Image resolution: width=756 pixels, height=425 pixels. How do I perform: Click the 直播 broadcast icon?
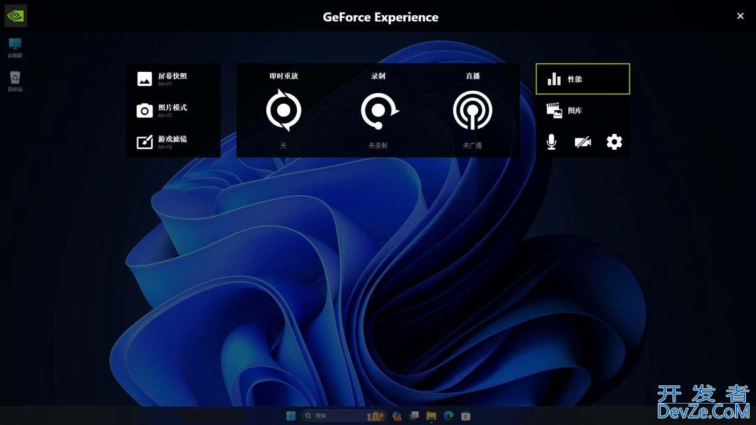(472, 111)
